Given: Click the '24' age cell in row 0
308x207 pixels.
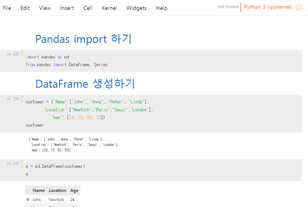Looking at the screenshot, I should (72, 199).
